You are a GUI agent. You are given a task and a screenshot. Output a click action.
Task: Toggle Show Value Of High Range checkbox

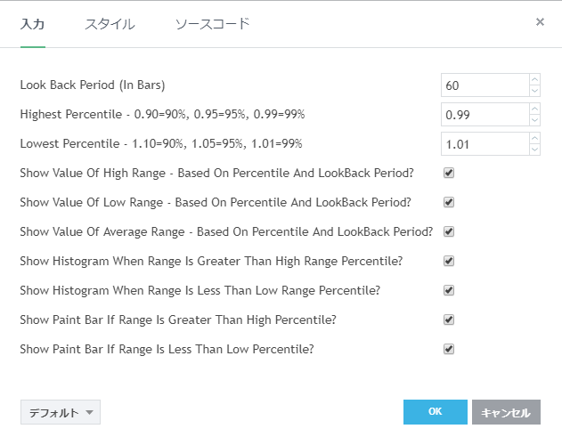tap(449, 173)
